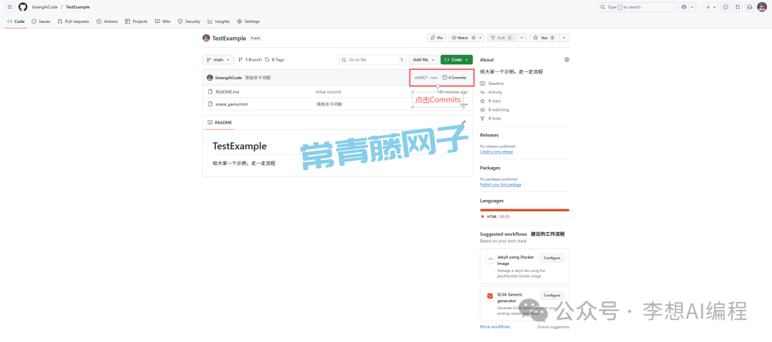Click the user profile avatar
The width and height of the screenshot is (772, 342).
(x=761, y=6)
